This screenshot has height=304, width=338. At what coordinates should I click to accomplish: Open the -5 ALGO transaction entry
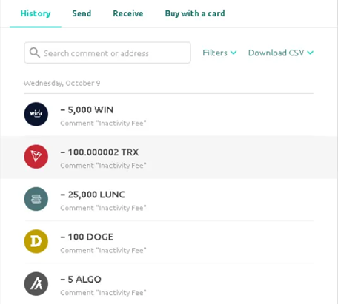169,284
